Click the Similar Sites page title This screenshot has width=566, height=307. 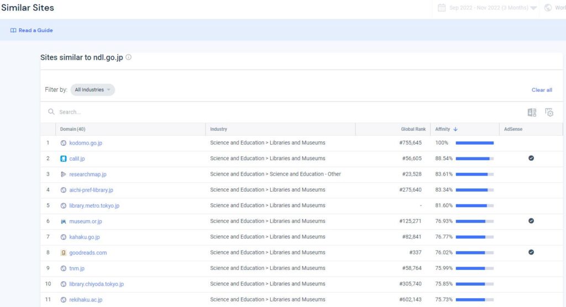(28, 8)
